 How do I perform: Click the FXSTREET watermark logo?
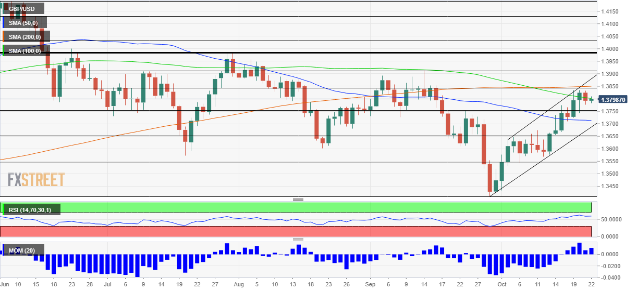click(36, 180)
